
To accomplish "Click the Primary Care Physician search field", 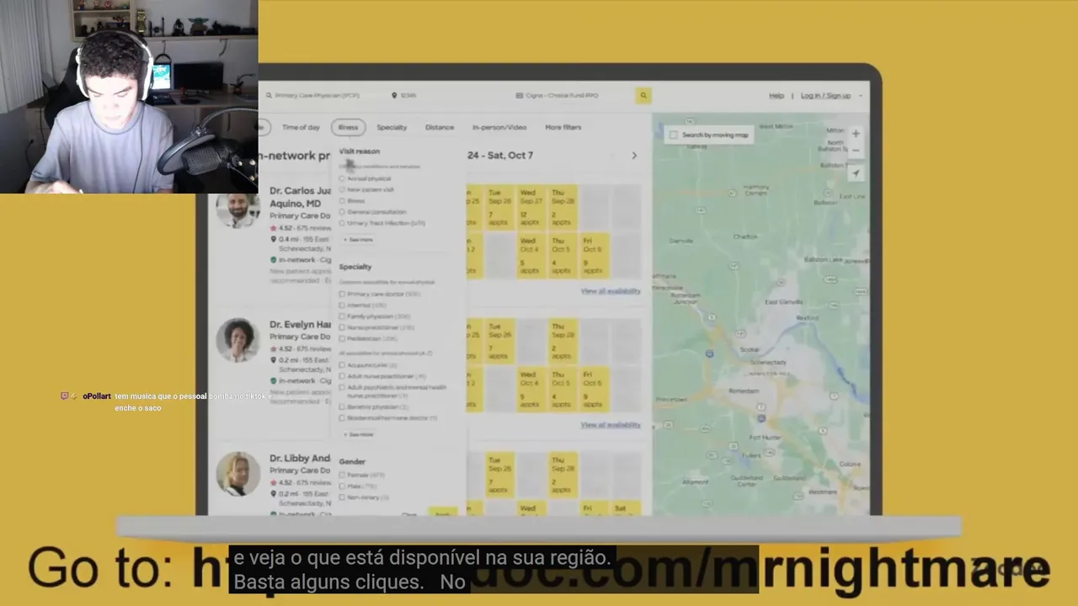I will (316, 95).
